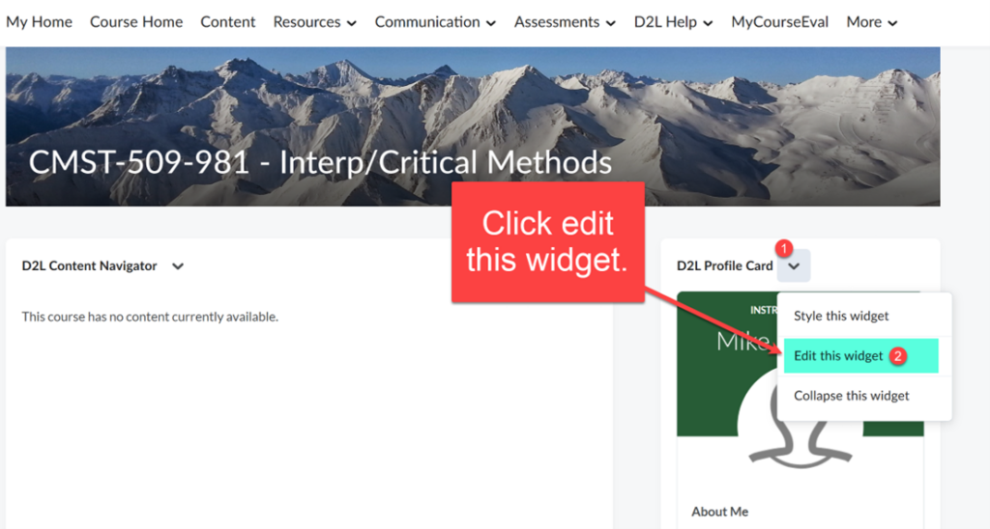
Task: Click the CMST-509-981 course title banner
Action: coord(320,163)
